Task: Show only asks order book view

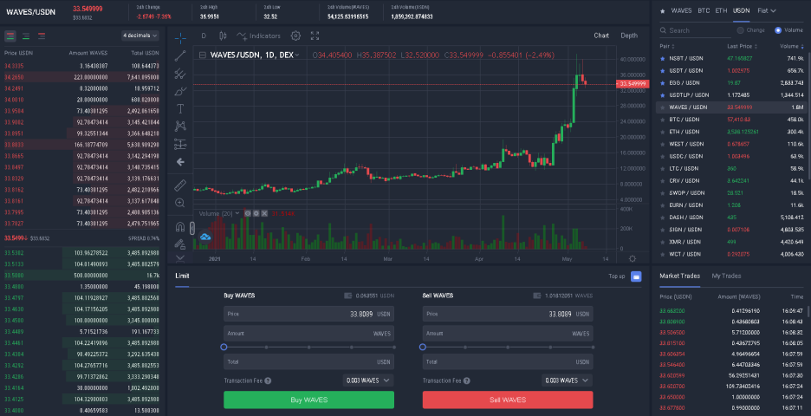Action: coord(42,36)
